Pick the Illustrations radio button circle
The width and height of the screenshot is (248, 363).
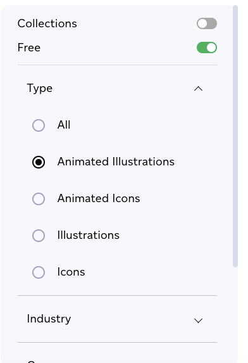(39, 236)
